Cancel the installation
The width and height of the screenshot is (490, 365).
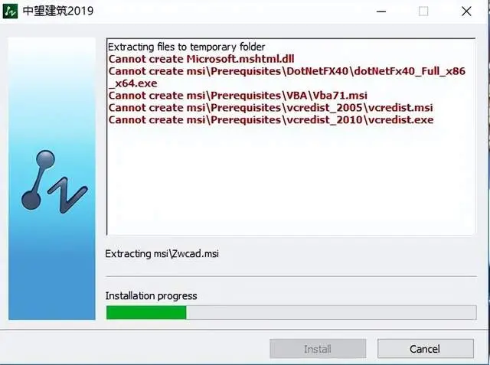(x=426, y=348)
